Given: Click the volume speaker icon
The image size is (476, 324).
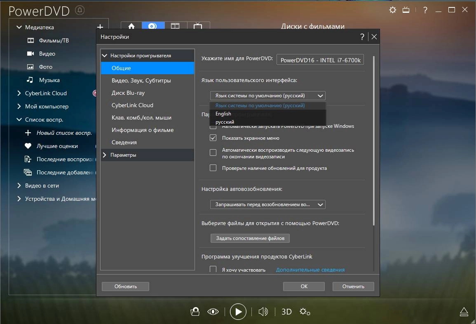Looking at the screenshot, I should 263,312.
